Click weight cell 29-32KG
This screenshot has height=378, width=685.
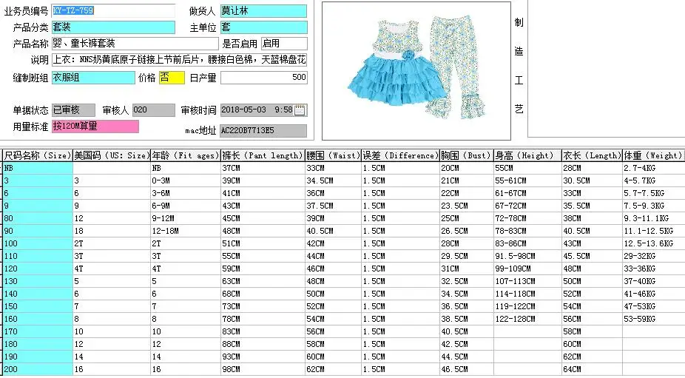(653, 257)
